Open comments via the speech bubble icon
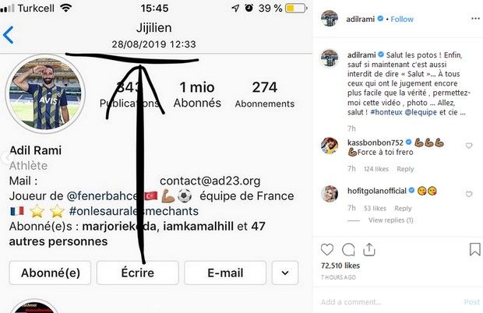Screen dimensions: 483x313 tap(348, 250)
